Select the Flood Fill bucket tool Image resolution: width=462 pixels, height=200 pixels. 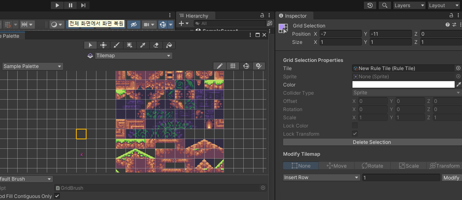point(169,45)
